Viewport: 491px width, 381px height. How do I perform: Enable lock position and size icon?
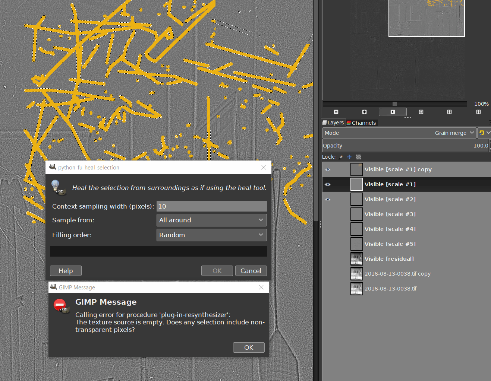(349, 157)
